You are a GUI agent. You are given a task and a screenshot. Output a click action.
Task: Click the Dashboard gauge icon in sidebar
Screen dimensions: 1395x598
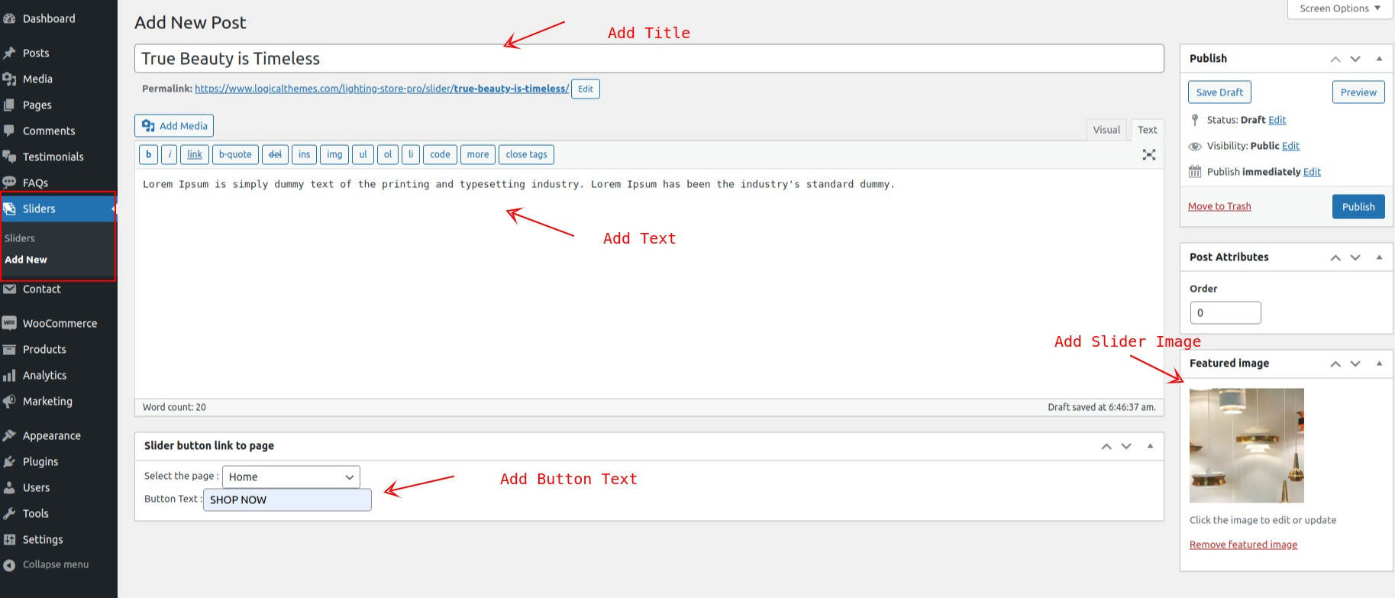point(9,19)
